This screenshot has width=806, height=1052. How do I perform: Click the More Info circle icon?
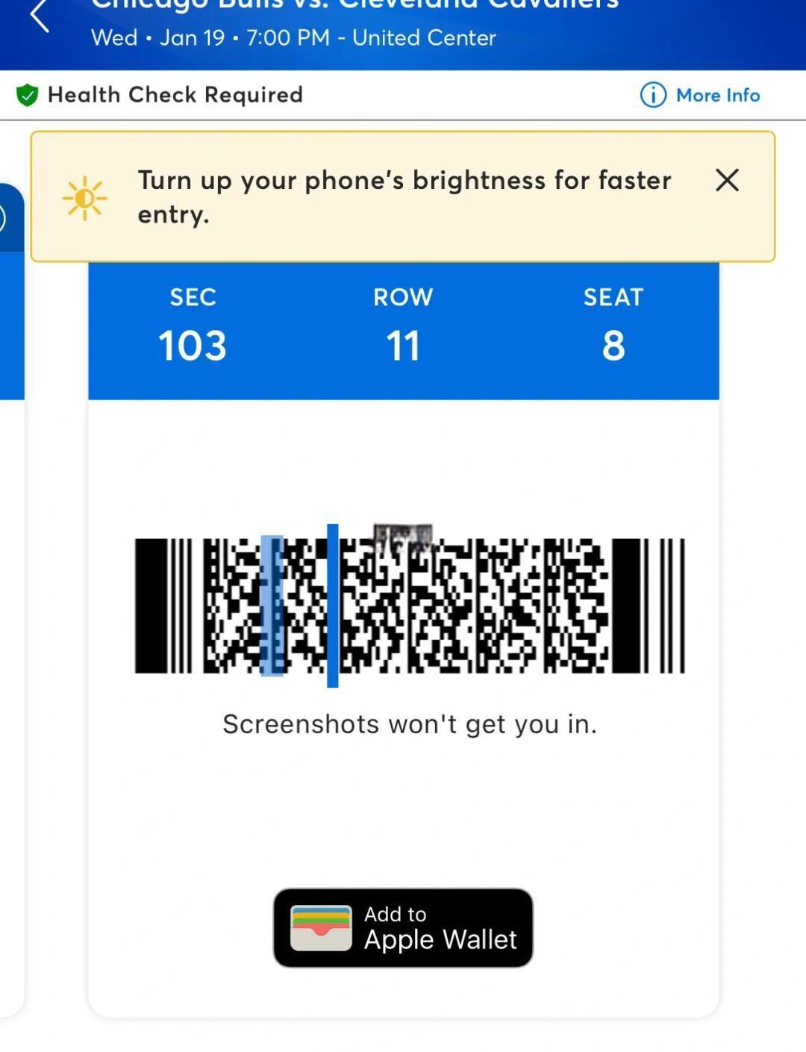click(653, 95)
